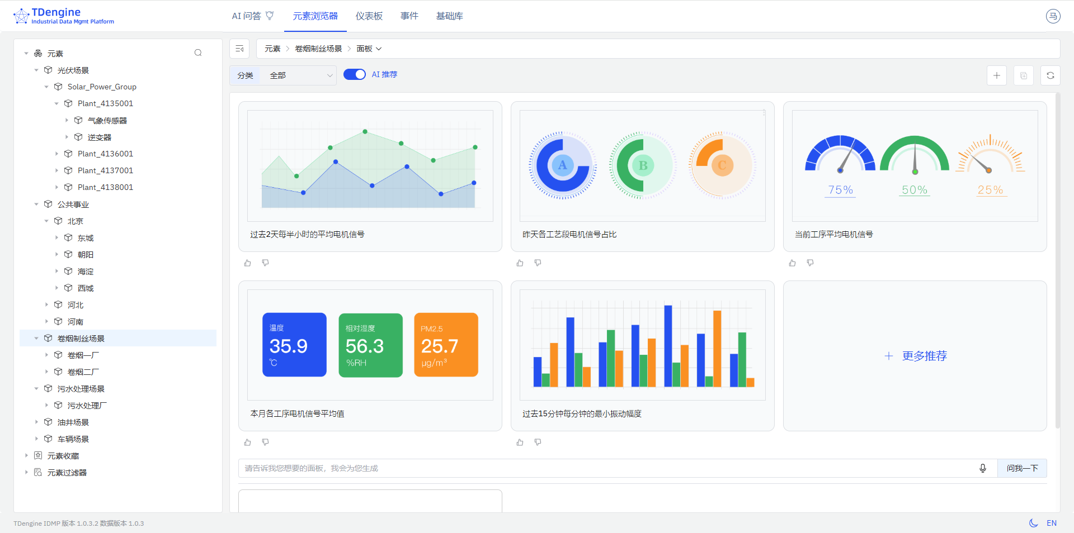Viewport: 1074px width, 533px height.
Task: Select 污水处理厂 in the tree
Action: [x=87, y=405]
